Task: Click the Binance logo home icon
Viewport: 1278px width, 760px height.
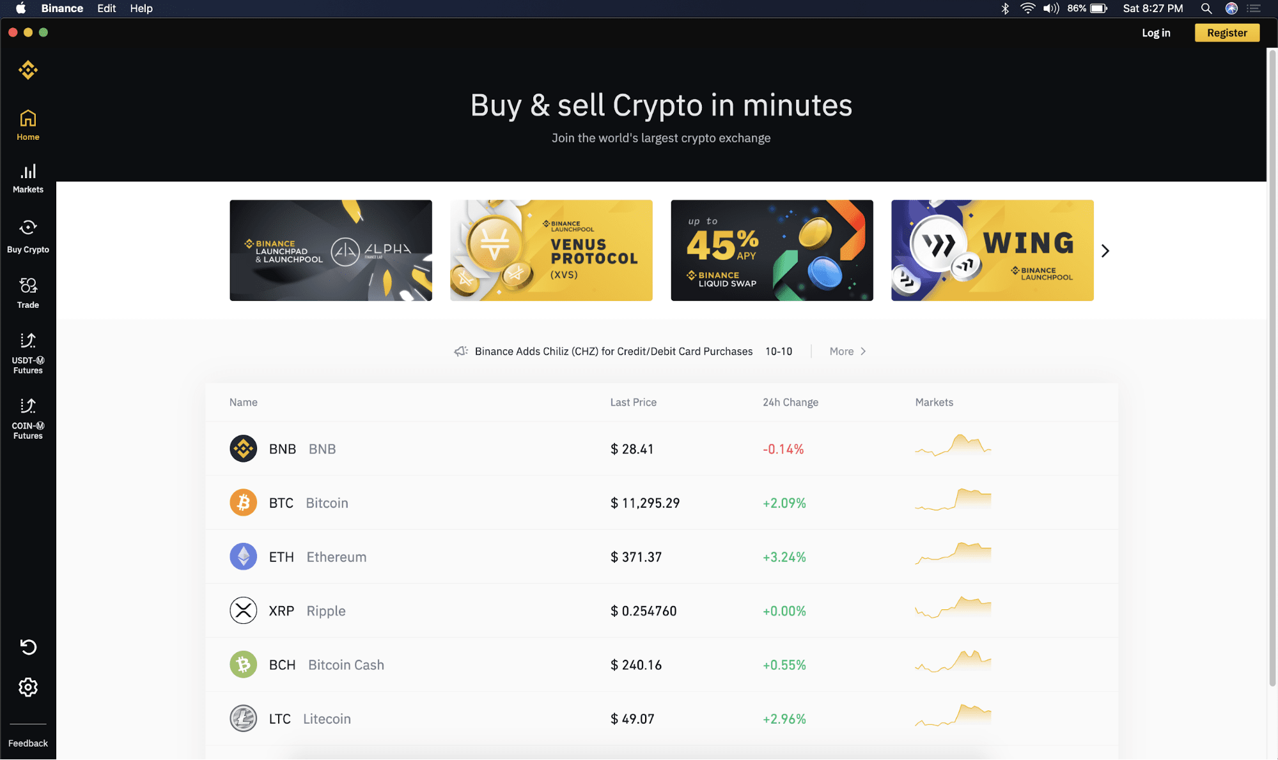Action: [27, 70]
